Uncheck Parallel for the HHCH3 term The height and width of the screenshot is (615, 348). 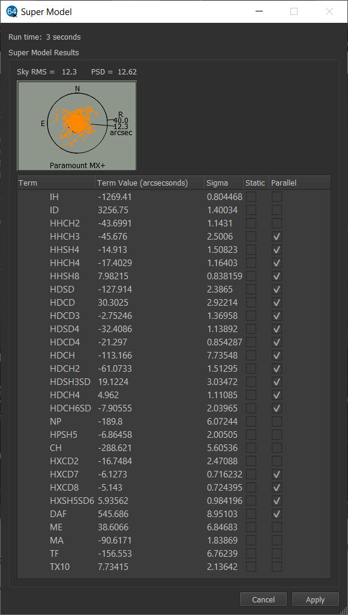277,237
